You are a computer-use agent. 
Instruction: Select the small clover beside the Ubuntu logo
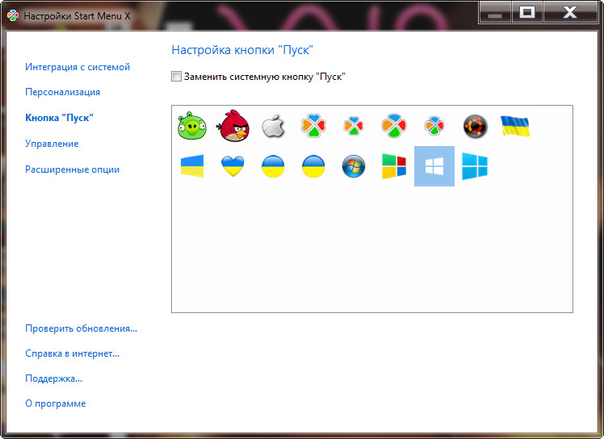(x=434, y=126)
